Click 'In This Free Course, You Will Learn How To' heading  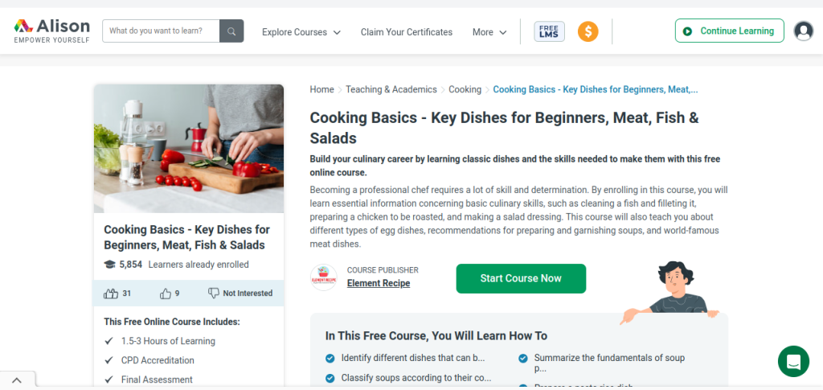436,336
